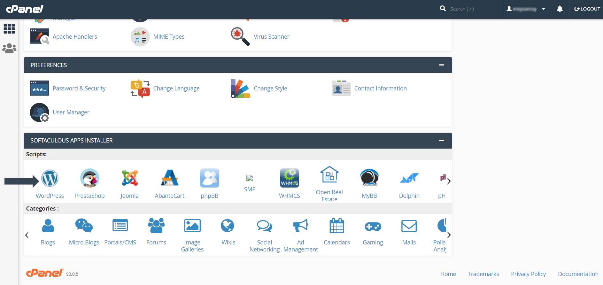Select the Open Real Estate icon
Image resolution: width=603 pixels, height=285 pixels.
(329, 174)
